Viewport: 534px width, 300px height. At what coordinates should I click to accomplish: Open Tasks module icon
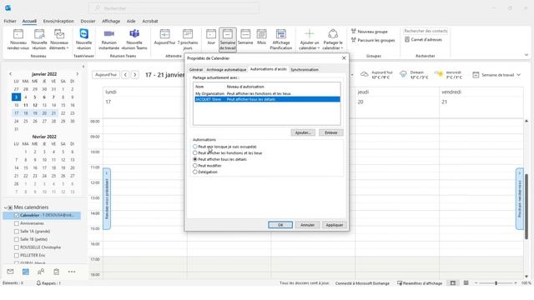pyautogui.click(x=56, y=272)
